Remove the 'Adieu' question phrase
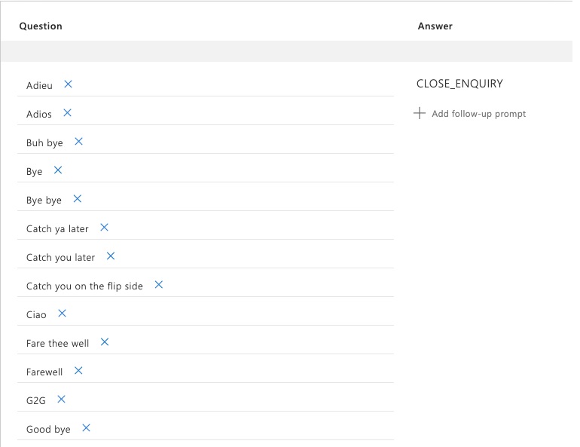Image resolution: width=580 pixels, height=447 pixels. click(68, 84)
